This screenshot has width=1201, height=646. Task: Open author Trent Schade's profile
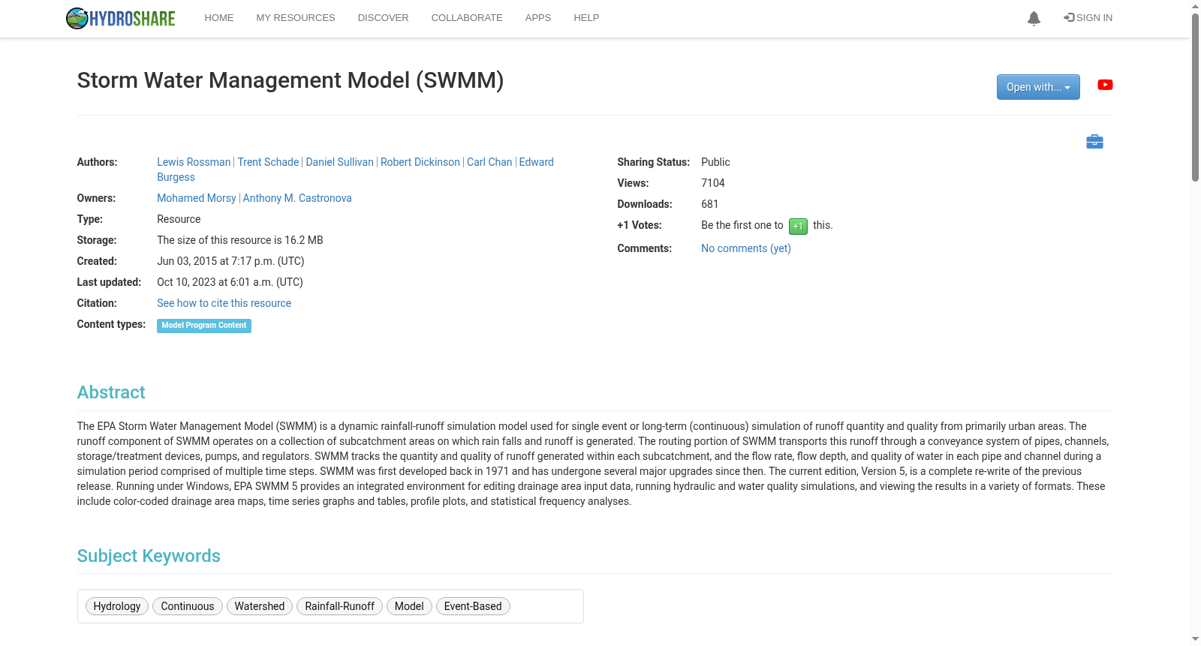[x=268, y=162]
